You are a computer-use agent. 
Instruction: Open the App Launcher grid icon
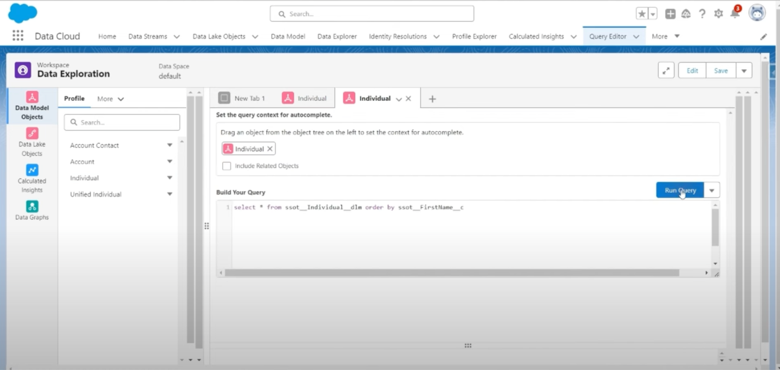(x=18, y=36)
